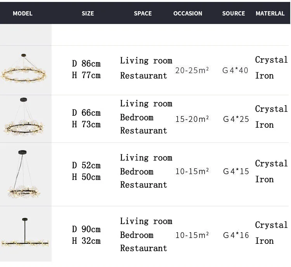Select the SIZE column header
Screen dimensions: 291x267
(88, 14)
